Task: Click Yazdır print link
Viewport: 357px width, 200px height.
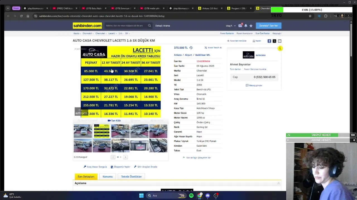Action: point(257,41)
